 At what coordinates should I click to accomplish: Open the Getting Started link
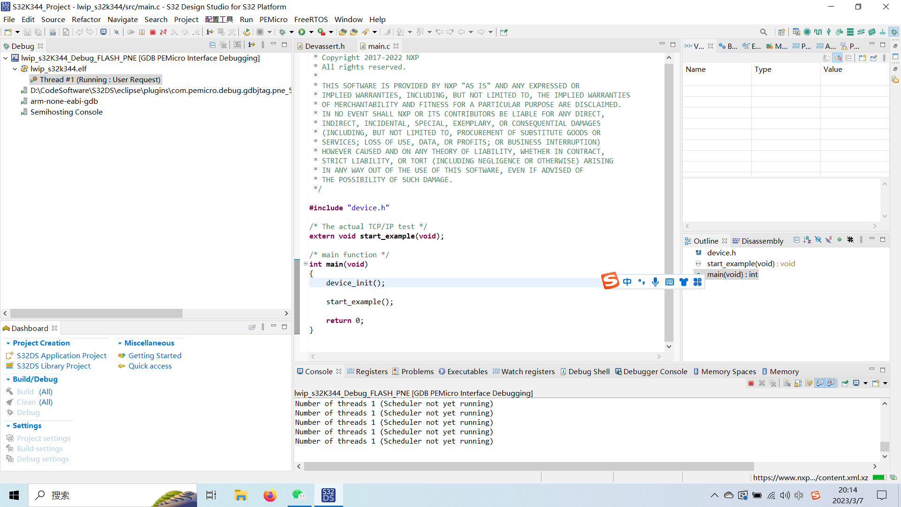pos(154,355)
